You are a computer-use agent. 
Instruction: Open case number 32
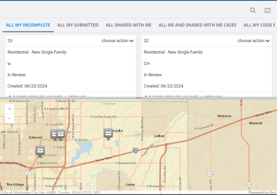tap(146, 41)
